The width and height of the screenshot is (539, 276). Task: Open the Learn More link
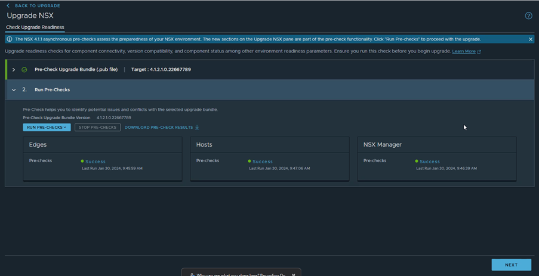click(x=464, y=51)
